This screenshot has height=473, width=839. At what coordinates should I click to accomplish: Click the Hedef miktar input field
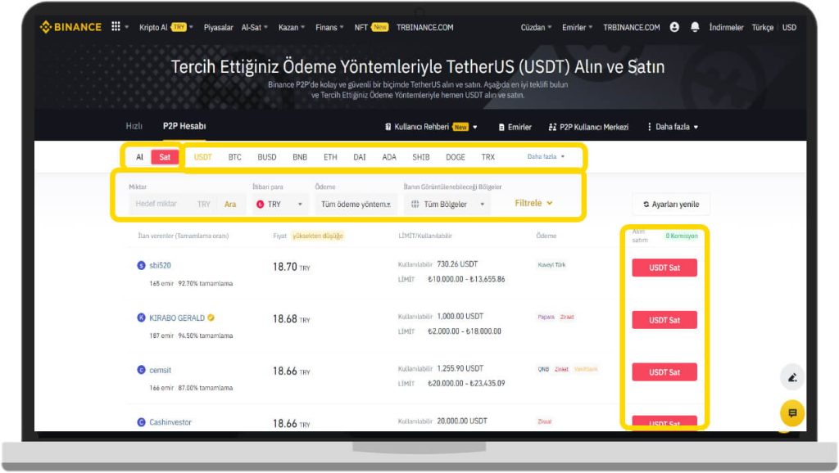click(x=163, y=204)
